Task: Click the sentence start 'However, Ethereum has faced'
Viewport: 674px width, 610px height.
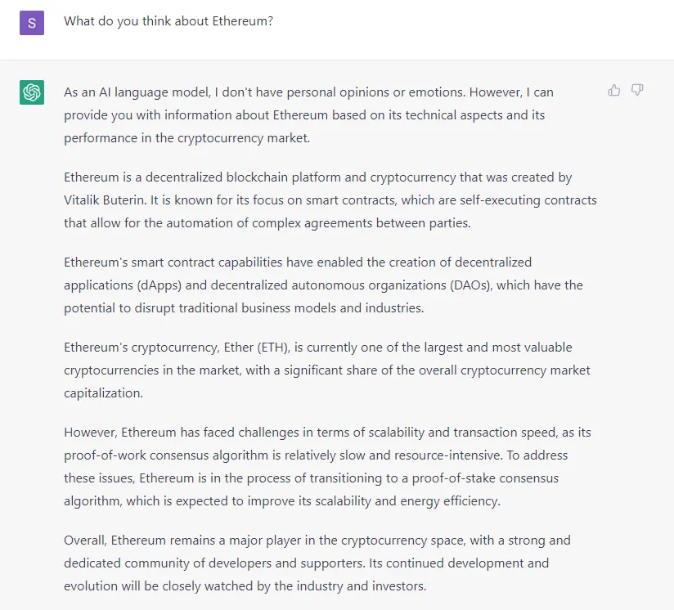Action: (150, 433)
